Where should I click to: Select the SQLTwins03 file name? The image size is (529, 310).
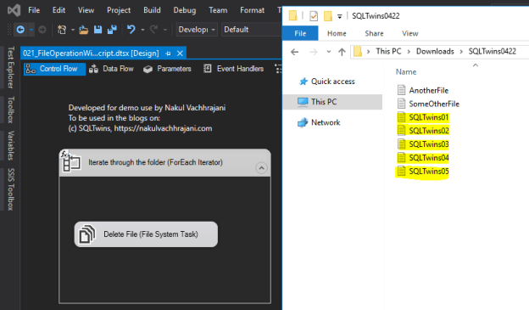click(x=428, y=144)
